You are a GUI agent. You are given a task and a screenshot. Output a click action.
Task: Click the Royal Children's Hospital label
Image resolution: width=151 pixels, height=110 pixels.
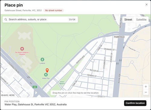click(x=22, y=53)
